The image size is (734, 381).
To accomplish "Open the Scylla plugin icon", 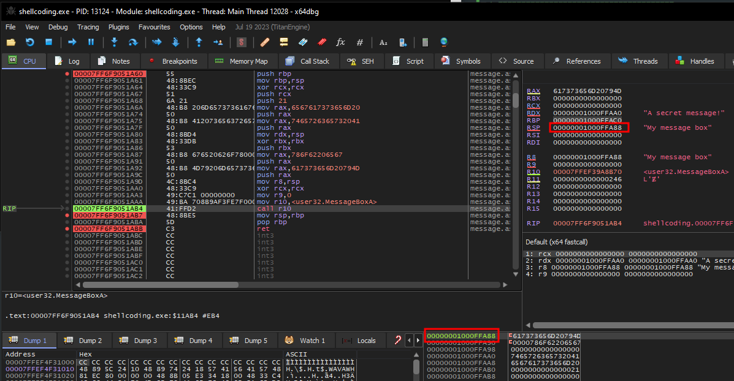I will pyautogui.click(x=242, y=42).
